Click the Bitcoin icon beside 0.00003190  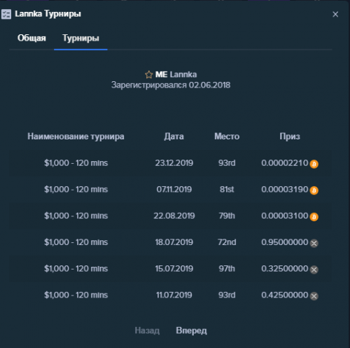(314, 190)
